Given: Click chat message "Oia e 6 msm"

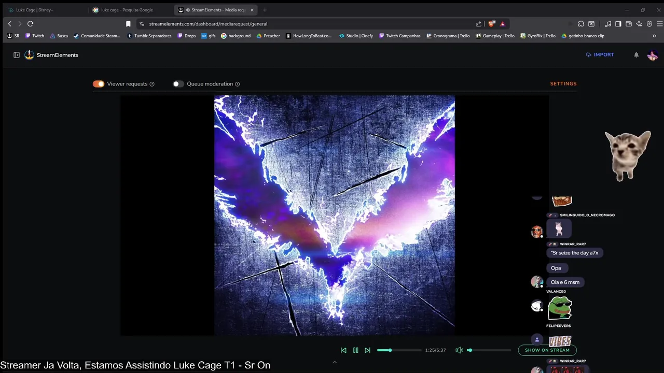Looking at the screenshot, I should (565, 282).
